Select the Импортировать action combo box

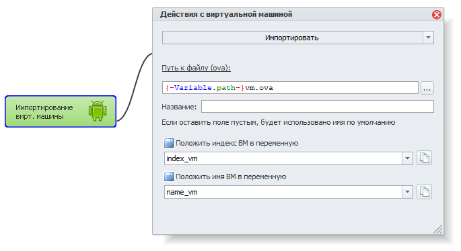(x=298, y=38)
